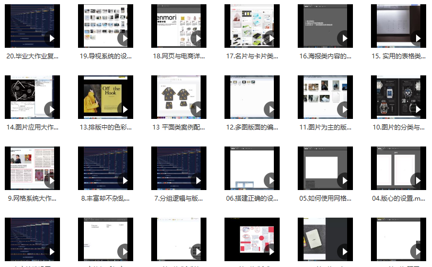Select file name 05.如何使用网格...
The width and height of the screenshot is (432, 267).
325,199
